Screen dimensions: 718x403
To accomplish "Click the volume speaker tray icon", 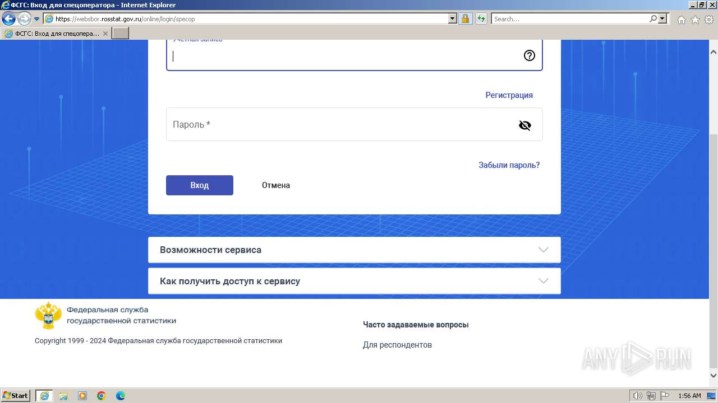I will (x=638, y=396).
